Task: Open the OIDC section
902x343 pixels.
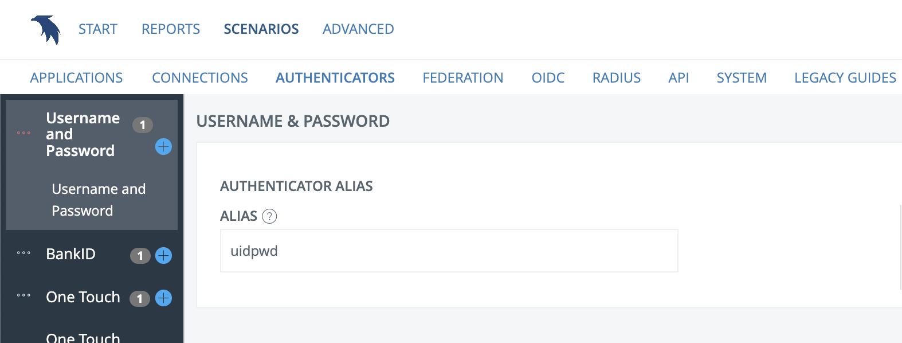Action: click(548, 77)
